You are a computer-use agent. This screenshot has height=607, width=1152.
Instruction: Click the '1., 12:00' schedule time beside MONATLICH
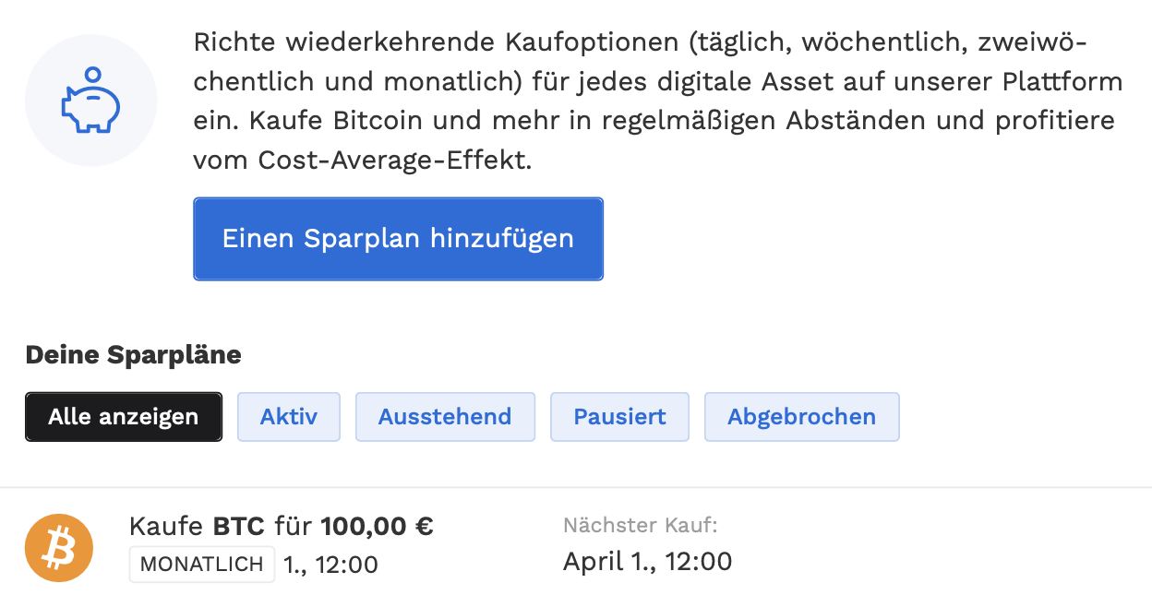pyautogui.click(x=330, y=565)
